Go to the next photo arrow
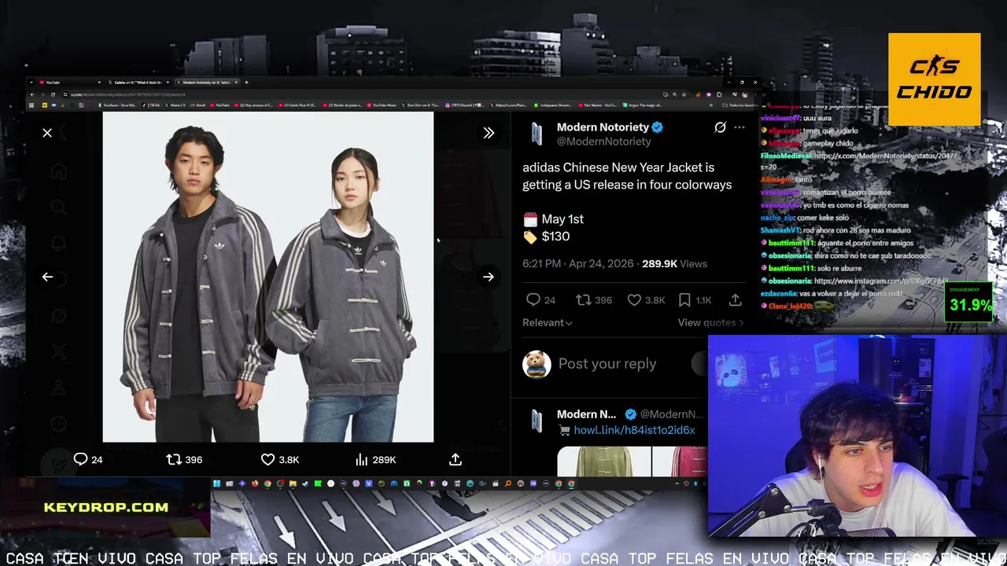 (489, 277)
